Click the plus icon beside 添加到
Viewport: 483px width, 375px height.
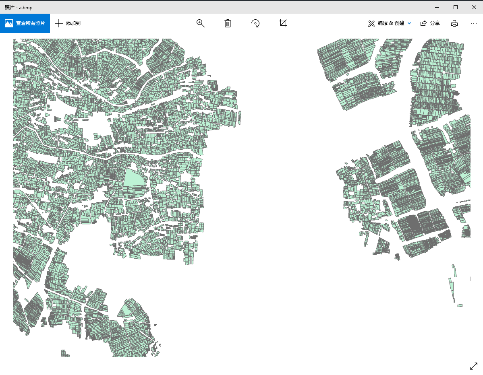(x=59, y=23)
